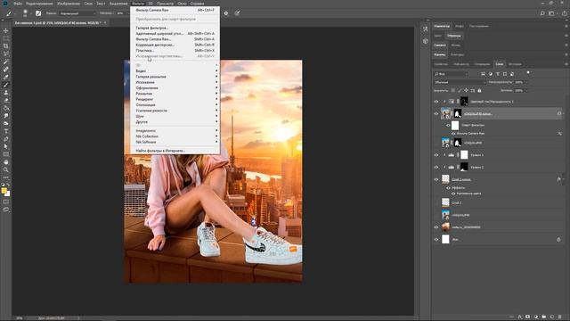
Task: Toggle Фильтр Camera Raw smart filter eye
Action: [x=453, y=134]
